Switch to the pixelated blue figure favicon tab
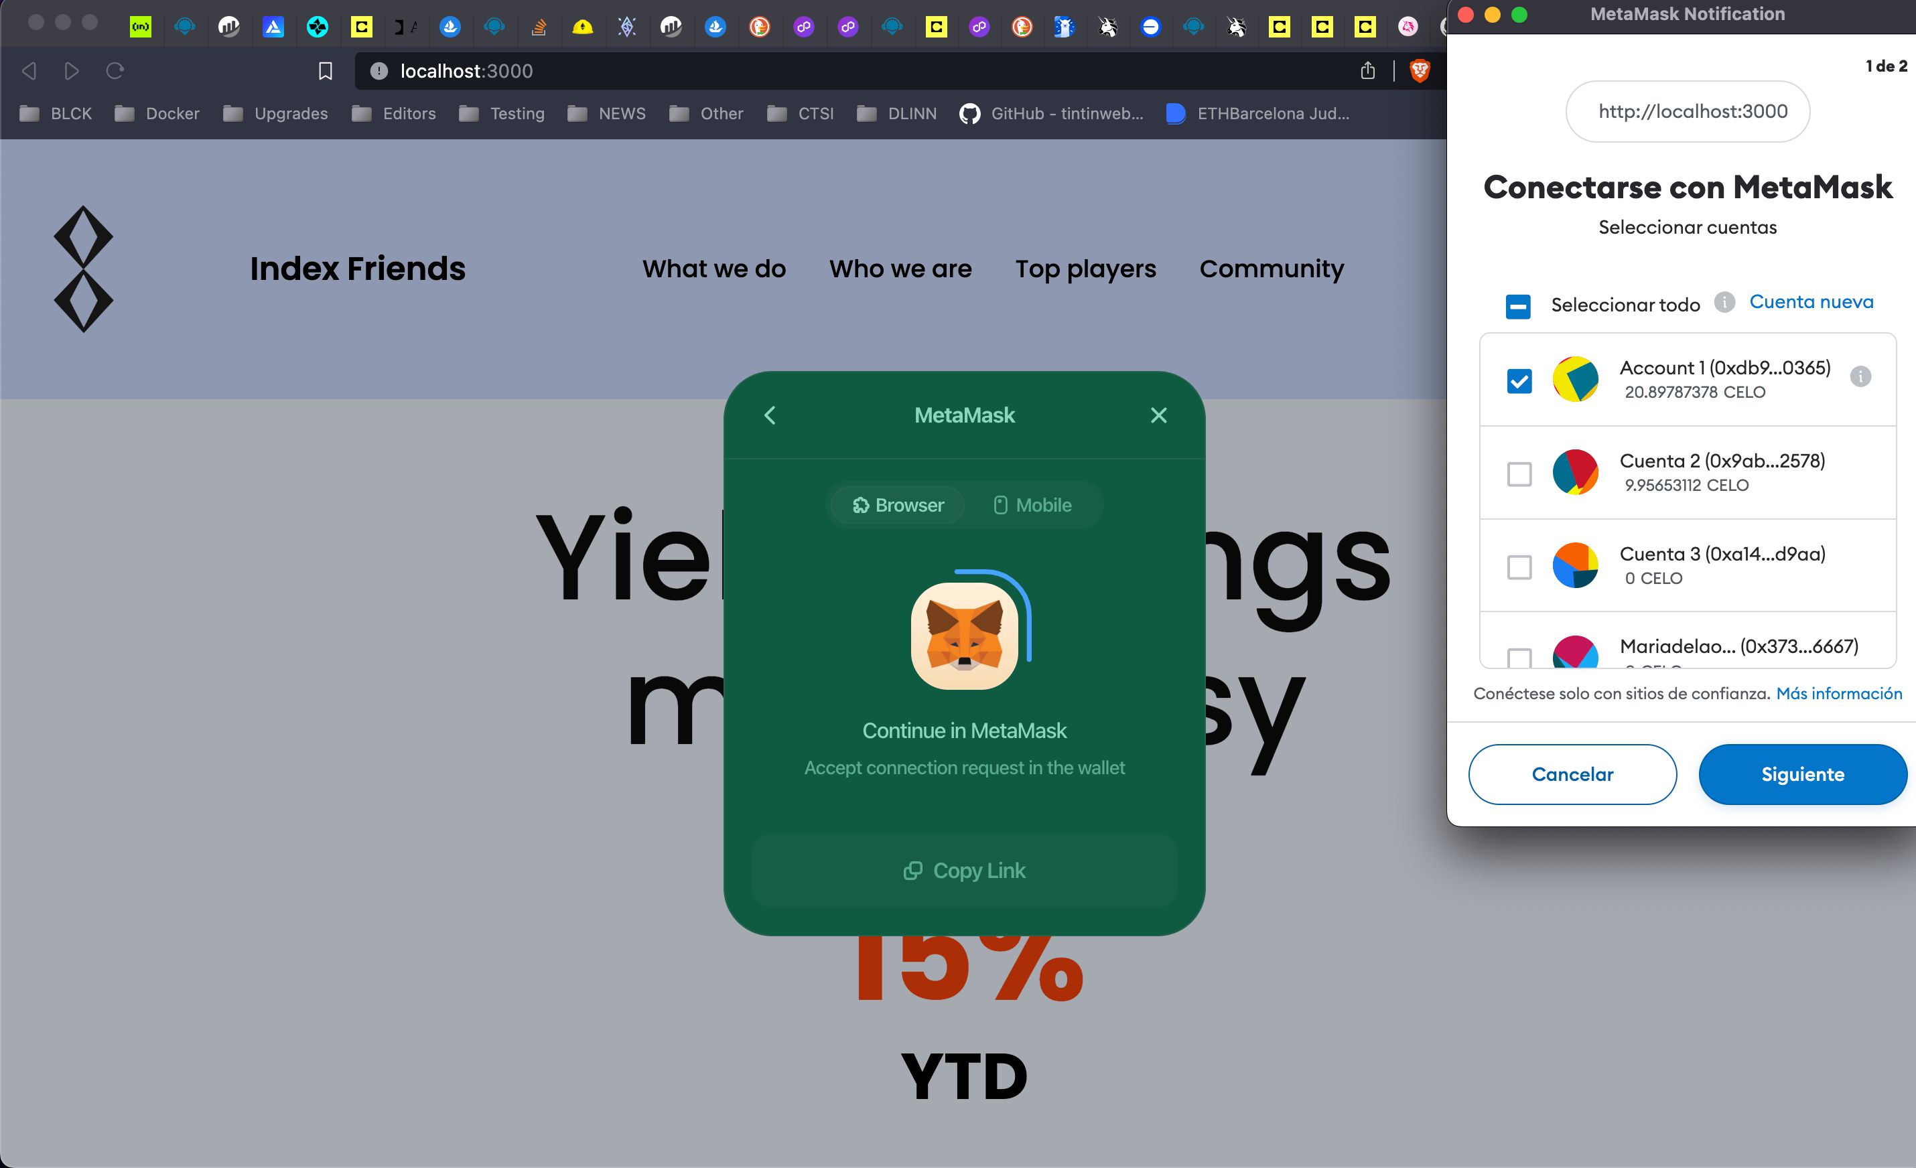The width and height of the screenshot is (1916, 1168). click(x=1065, y=27)
